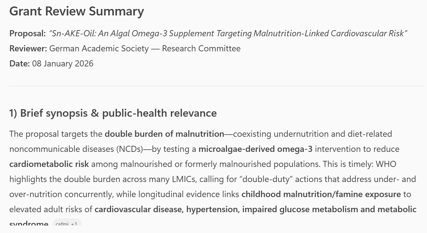Click the "Reviewer:" bold label
Screen dimensions: 427x233
(x=28, y=48)
